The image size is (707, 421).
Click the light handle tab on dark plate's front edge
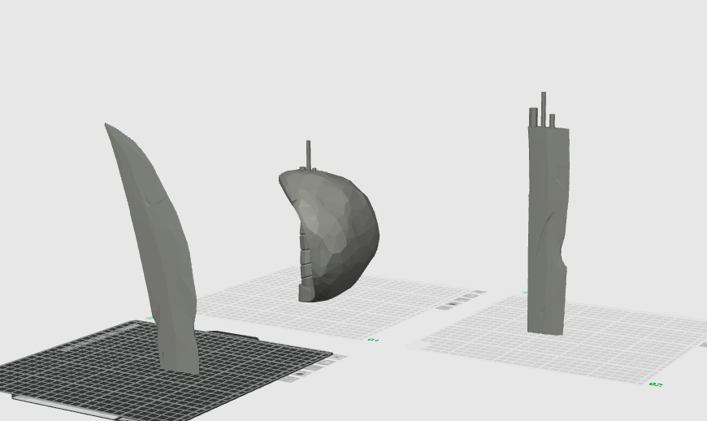pos(63,406)
